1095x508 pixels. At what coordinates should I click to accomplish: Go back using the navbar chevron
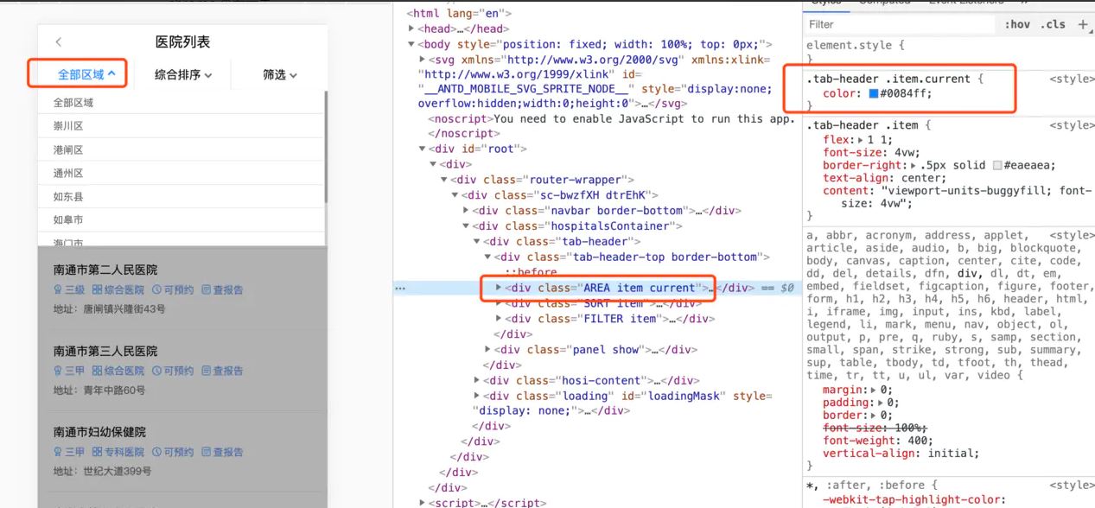pos(58,42)
